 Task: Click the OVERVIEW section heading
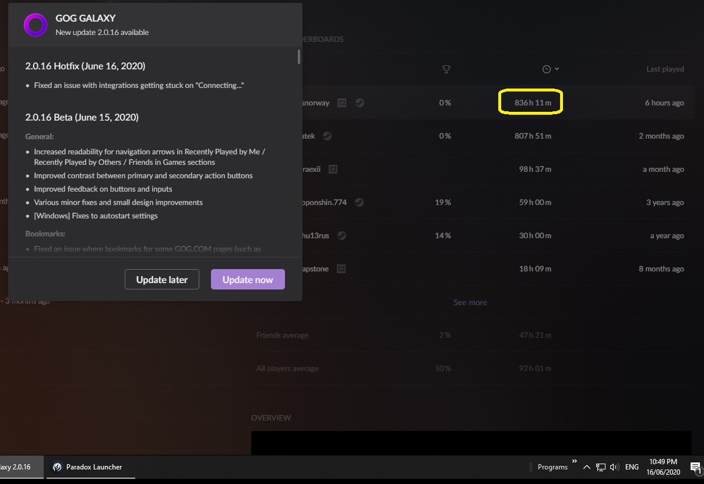pos(271,418)
